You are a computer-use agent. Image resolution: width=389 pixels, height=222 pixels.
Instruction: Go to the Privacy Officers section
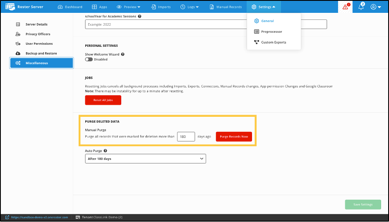(x=38, y=34)
